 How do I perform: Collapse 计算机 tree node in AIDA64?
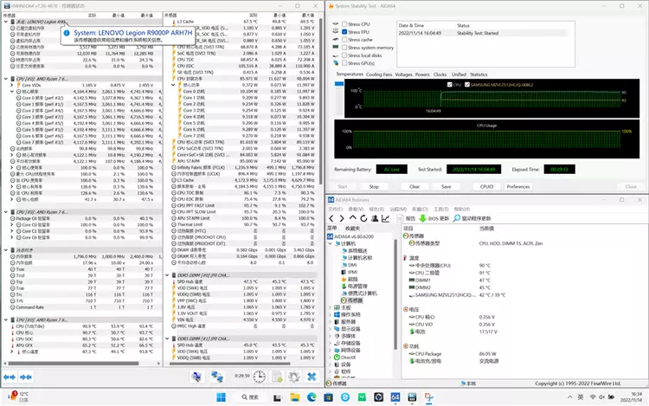tap(331, 244)
